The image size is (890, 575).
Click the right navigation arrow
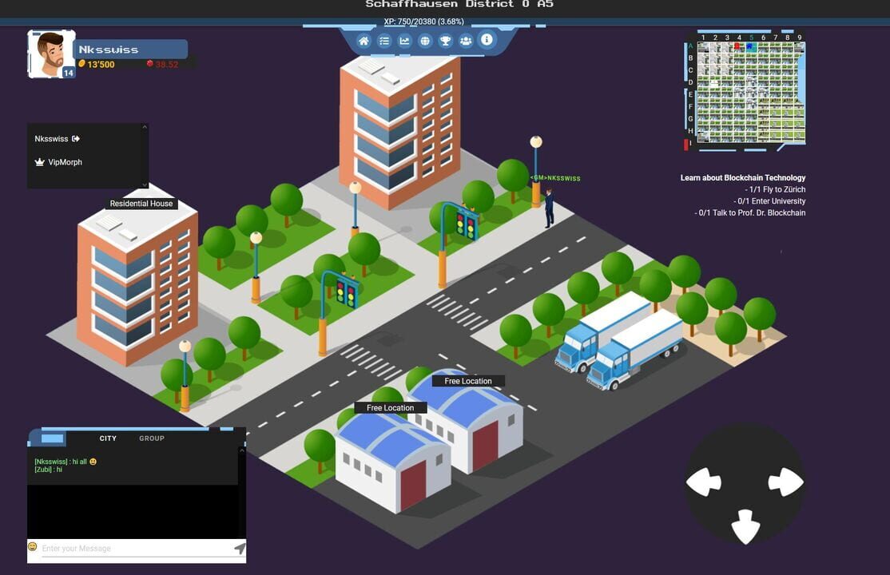[785, 481]
